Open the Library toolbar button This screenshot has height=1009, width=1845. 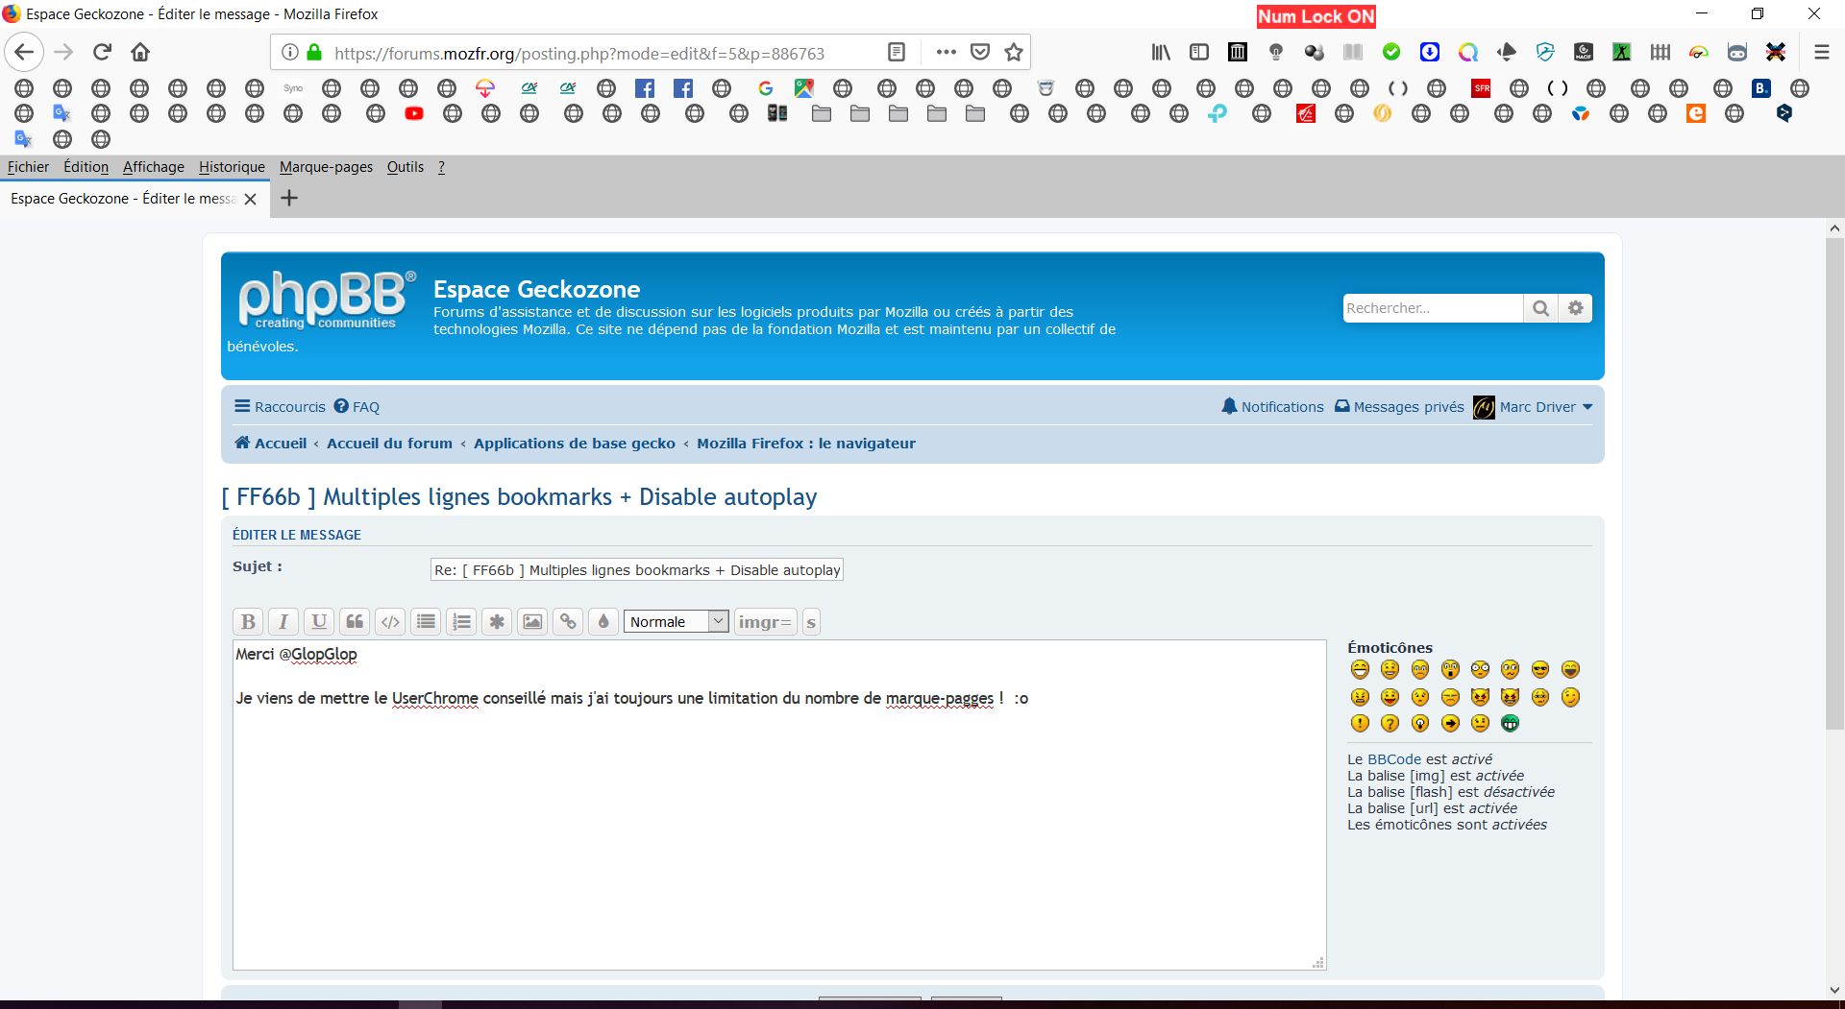[1161, 52]
